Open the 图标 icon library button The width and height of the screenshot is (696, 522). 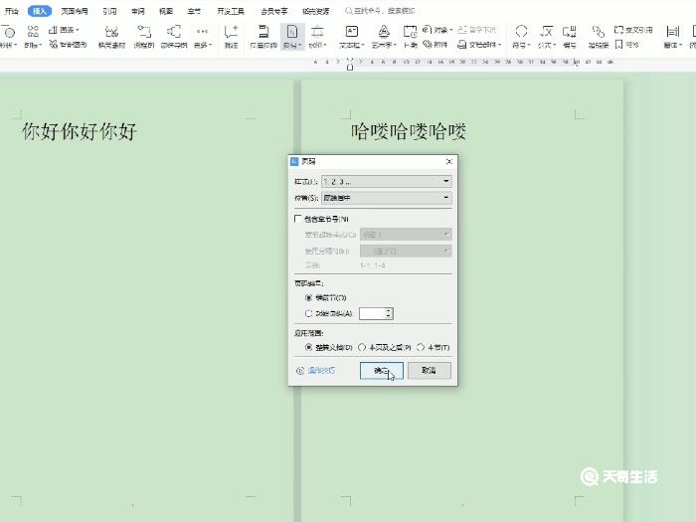pyautogui.click(x=33, y=32)
